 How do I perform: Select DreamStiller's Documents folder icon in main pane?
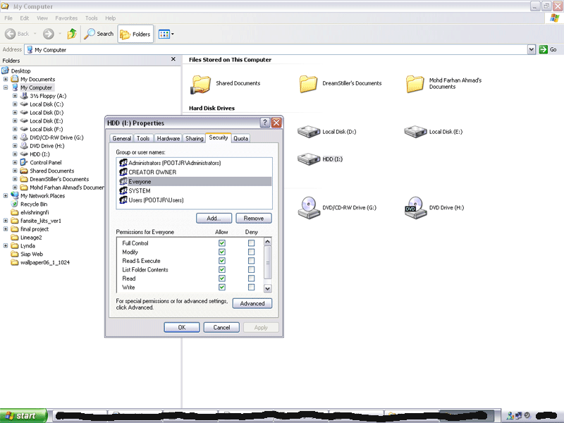(x=308, y=84)
